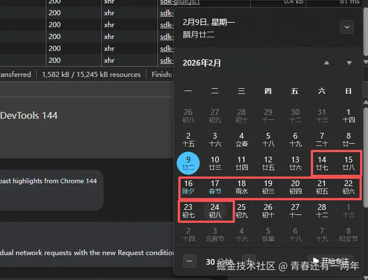The width and height of the screenshot is (368, 280).
Task: Select February 4 立春
Action: click(242, 139)
